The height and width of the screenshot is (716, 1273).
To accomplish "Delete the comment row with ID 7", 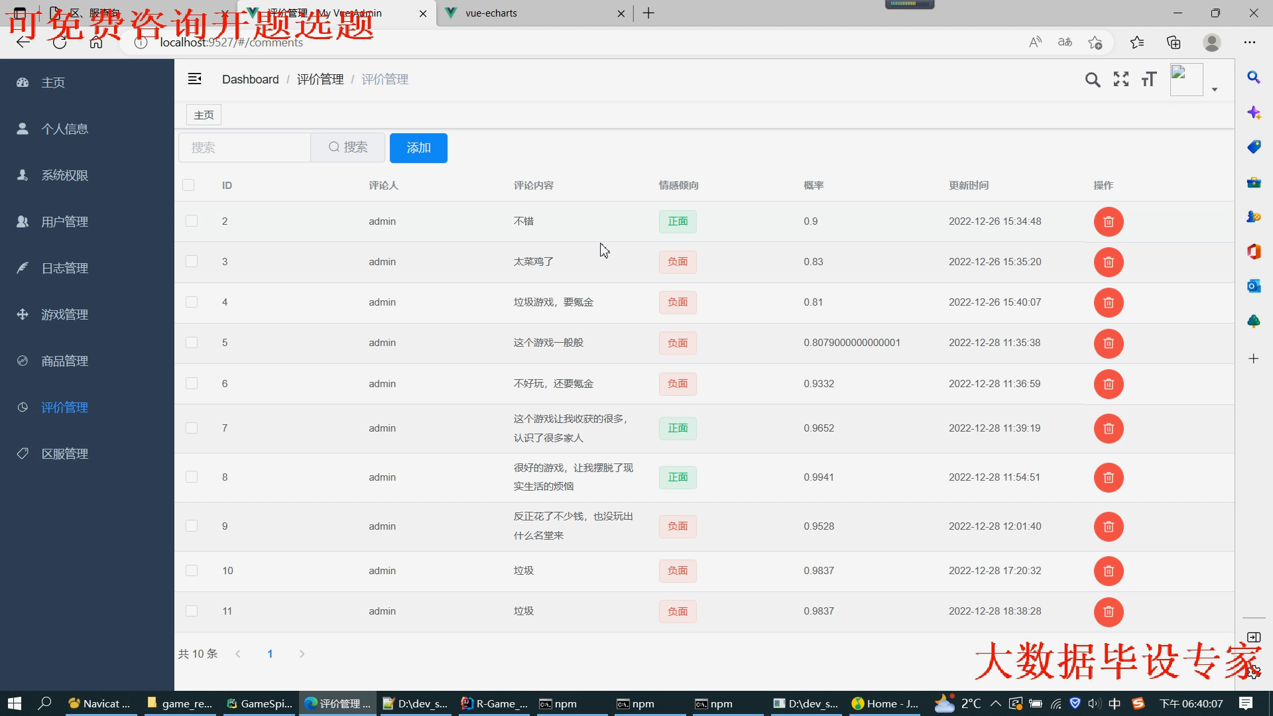I will click(1108, 428).
